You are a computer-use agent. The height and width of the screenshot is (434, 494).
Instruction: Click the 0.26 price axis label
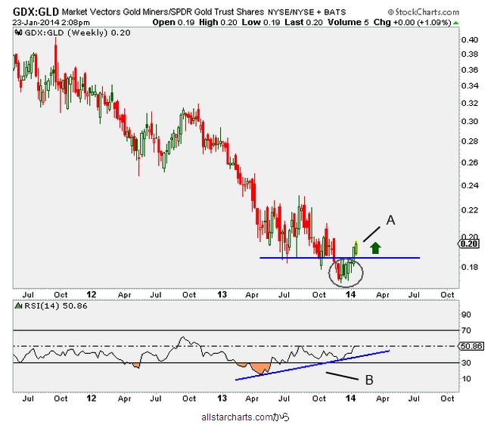point(470,163)
